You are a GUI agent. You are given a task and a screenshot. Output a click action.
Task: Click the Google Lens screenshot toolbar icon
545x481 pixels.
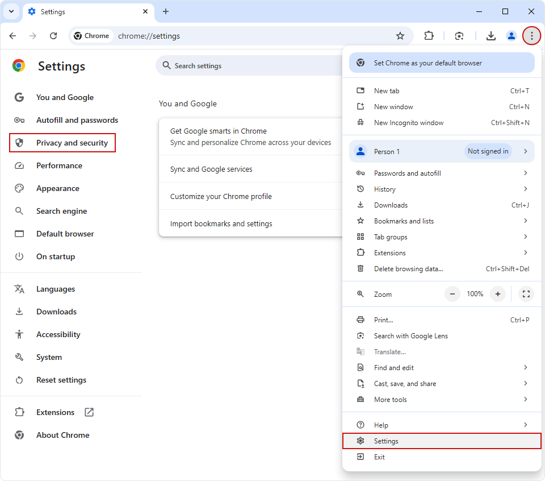click(x=459, y=36)
